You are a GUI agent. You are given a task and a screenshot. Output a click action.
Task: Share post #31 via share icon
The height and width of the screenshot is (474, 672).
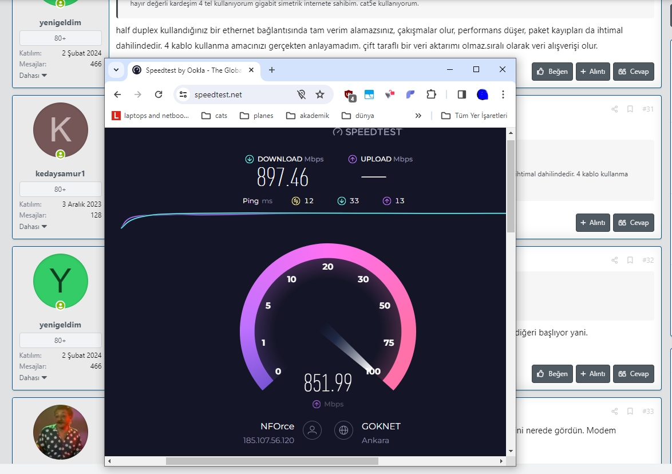[615, 109]
